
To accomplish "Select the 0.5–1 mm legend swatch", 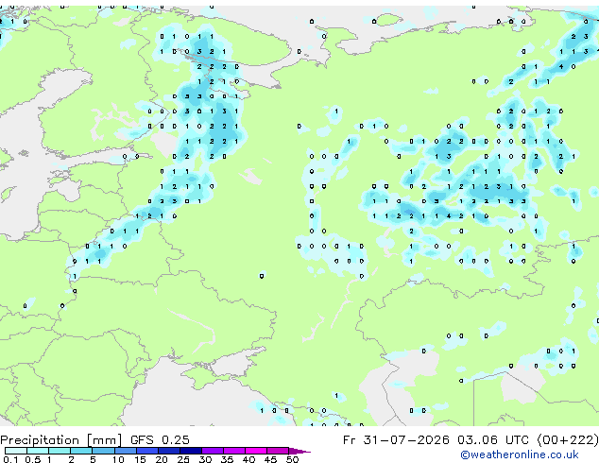I will click(x=38, y=451).
